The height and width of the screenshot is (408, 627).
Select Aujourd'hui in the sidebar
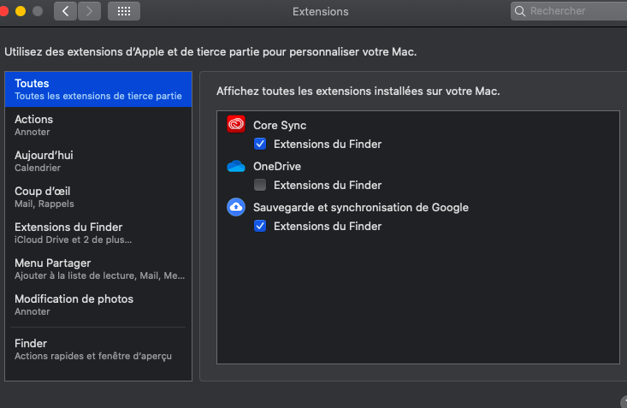coord(98,161)
